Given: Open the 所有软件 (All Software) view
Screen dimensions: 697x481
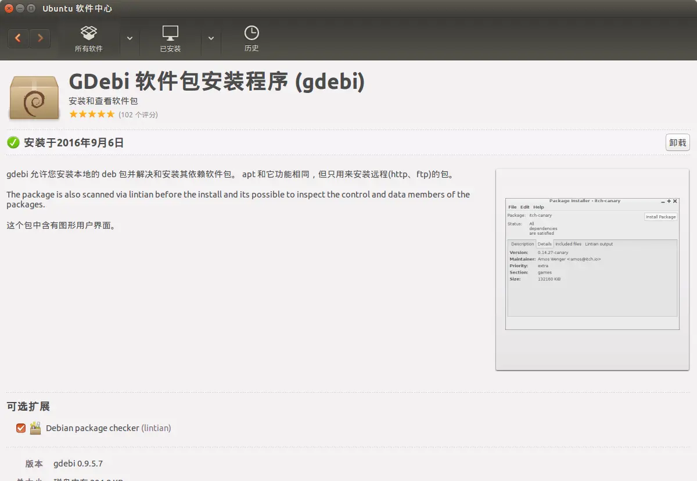Looking at the screenshot, I should pyautogui.click(x=89, y=38).
